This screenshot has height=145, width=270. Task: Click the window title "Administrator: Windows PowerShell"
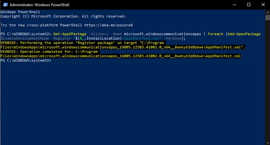coord(39,5)
